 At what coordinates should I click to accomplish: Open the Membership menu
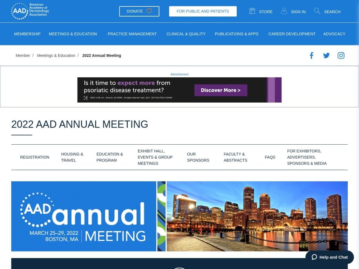click(27, 34)
